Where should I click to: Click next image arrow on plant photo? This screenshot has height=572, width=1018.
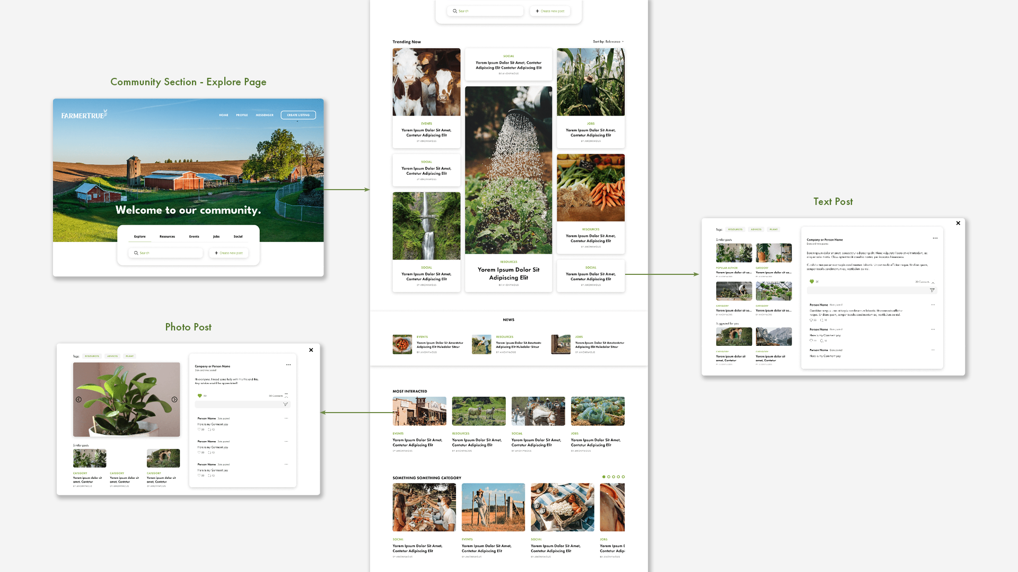174,400
